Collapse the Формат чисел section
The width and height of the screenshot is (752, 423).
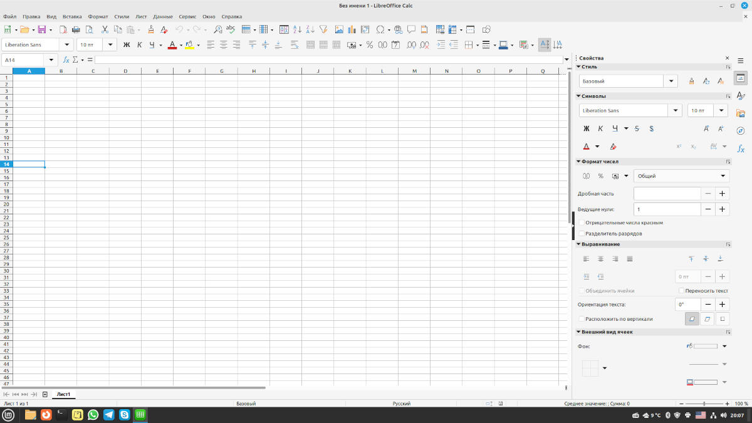(x=579, y=162)
